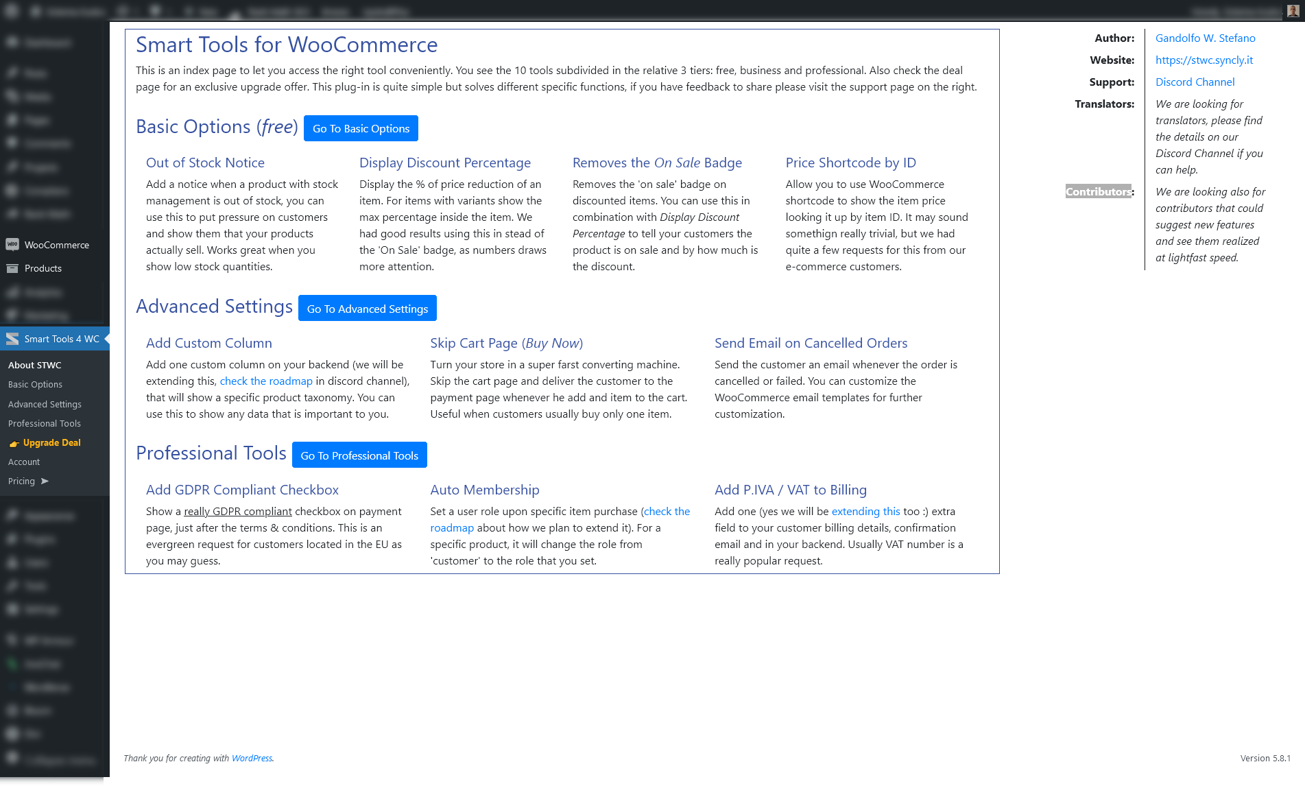Follow 'check the roadmap' link under Add Custom Column

pos(266,381)
